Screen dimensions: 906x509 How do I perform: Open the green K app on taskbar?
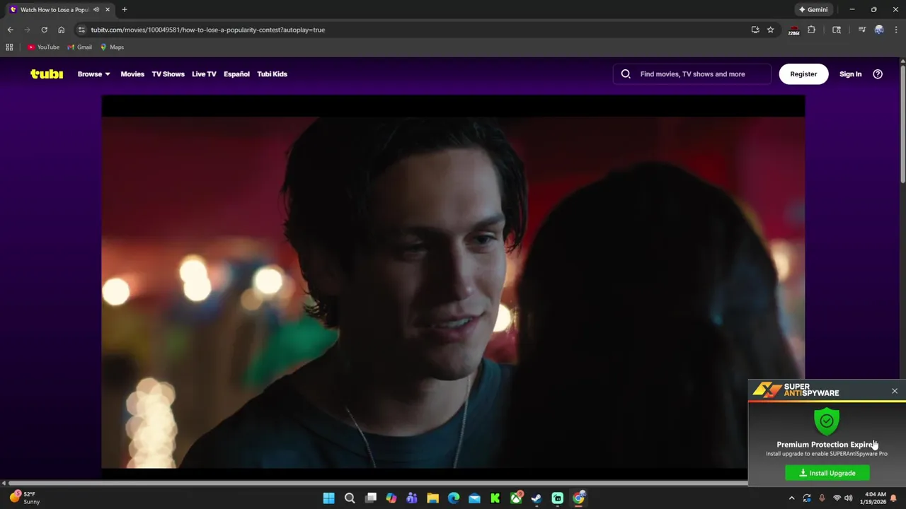point(495,498)
